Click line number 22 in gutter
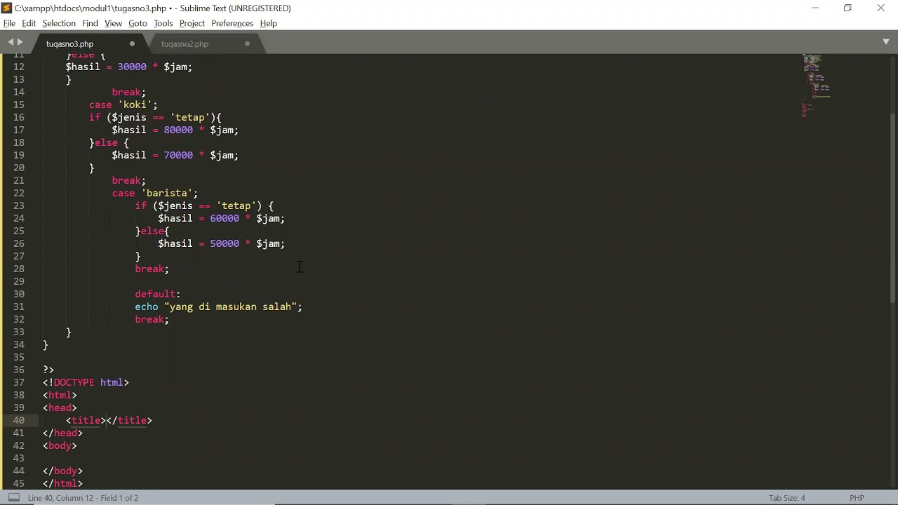Viewport: 898px width, 505px height. point(19,193)
